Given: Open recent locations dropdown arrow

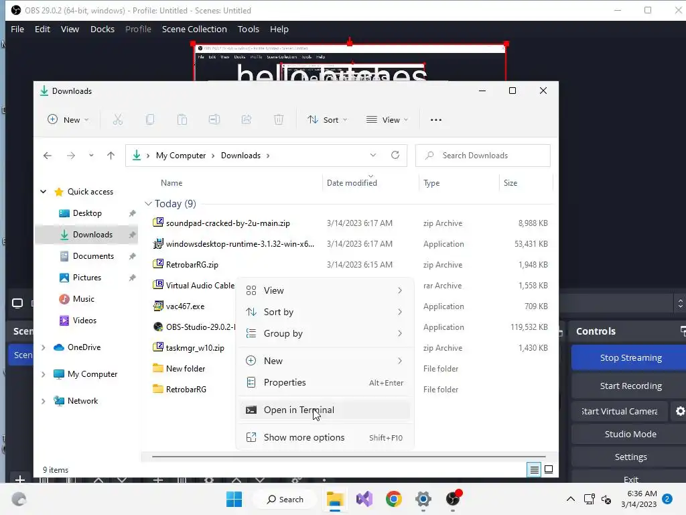Looking at the screenshot, I should pyautogui.click(x=91, y=156).
